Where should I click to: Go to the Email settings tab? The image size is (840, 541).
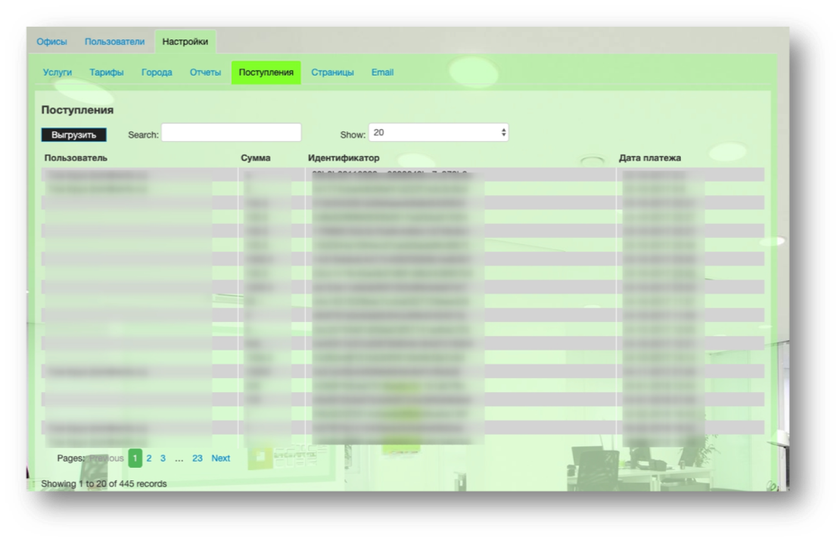382,73
